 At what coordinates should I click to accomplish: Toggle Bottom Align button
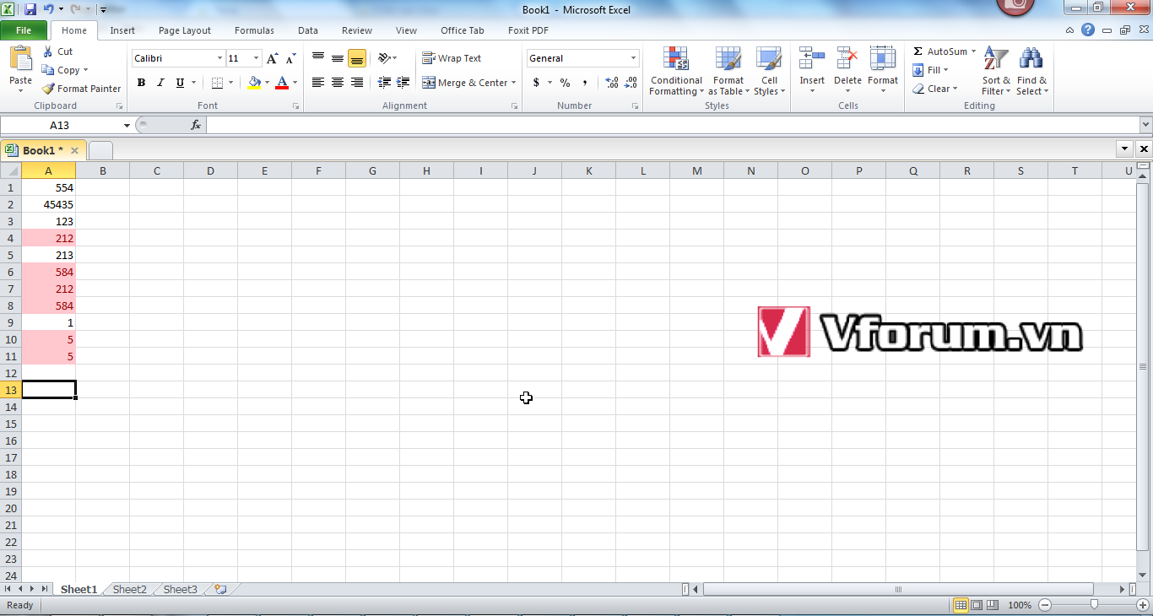(x=357, y=58)
